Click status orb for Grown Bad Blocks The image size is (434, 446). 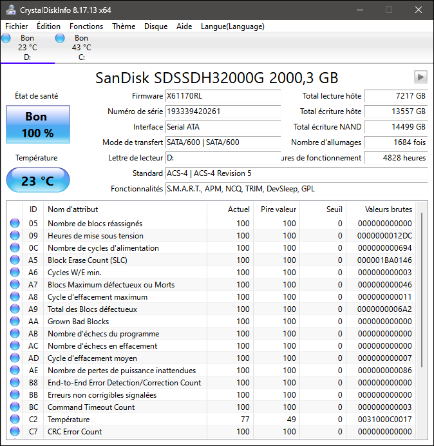coord(15,321)
